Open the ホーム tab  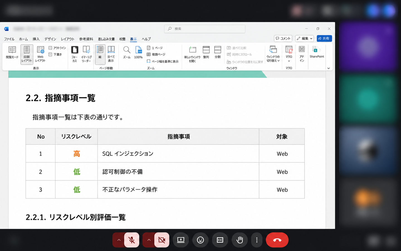click(23, 39)
